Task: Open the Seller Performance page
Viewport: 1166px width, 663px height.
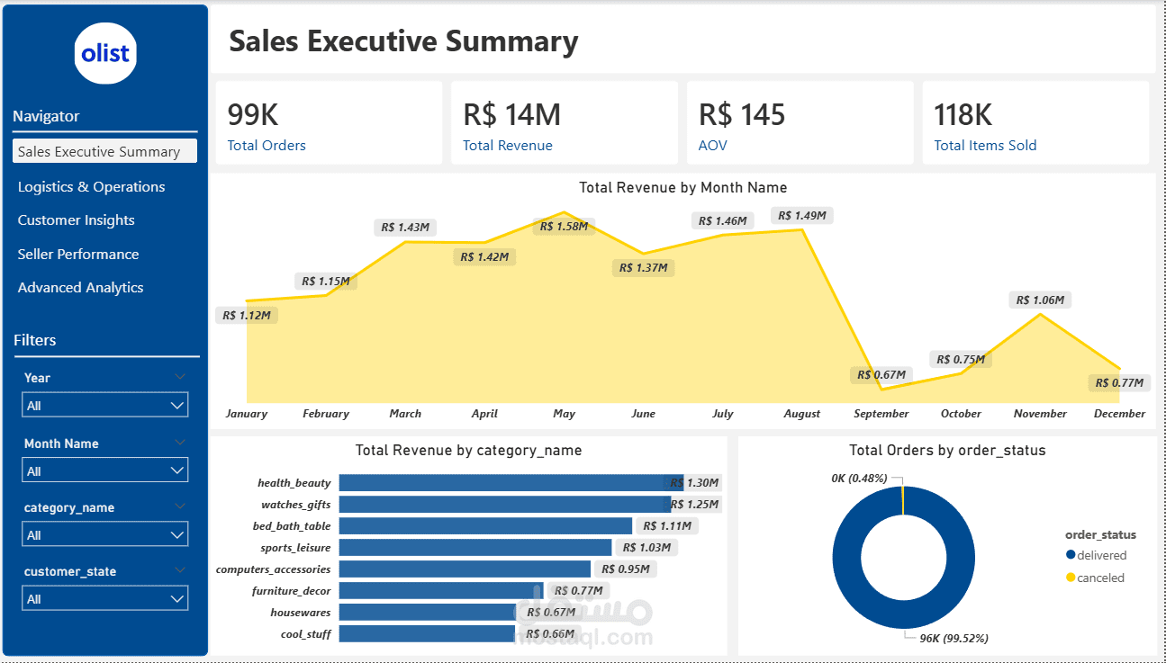Action: pyautogui.click(x=78, y=255)
